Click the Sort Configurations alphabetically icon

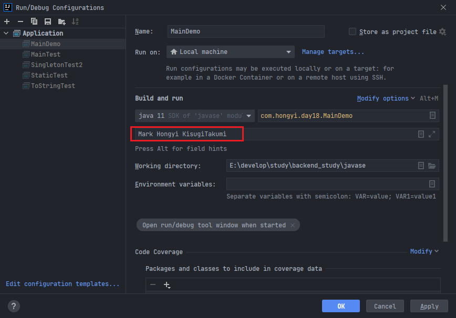(75, 21)
